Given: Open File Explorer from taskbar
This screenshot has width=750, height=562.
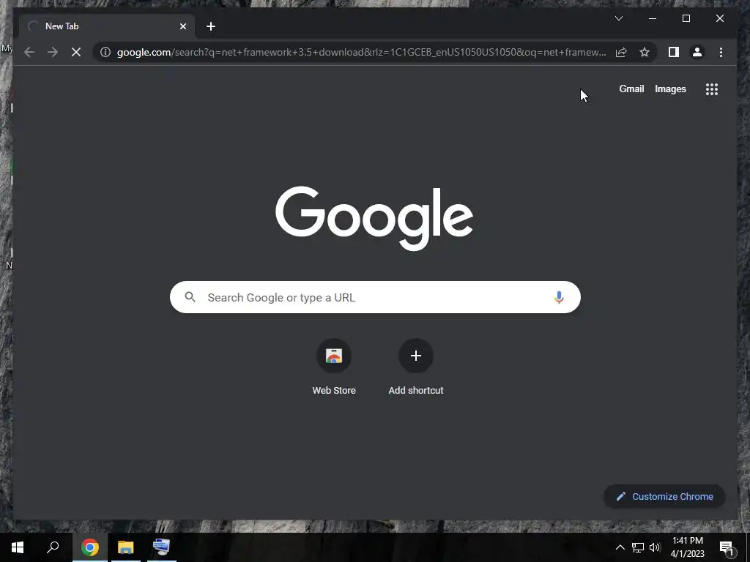Looking at the screenshot, I should click(126, 547).
